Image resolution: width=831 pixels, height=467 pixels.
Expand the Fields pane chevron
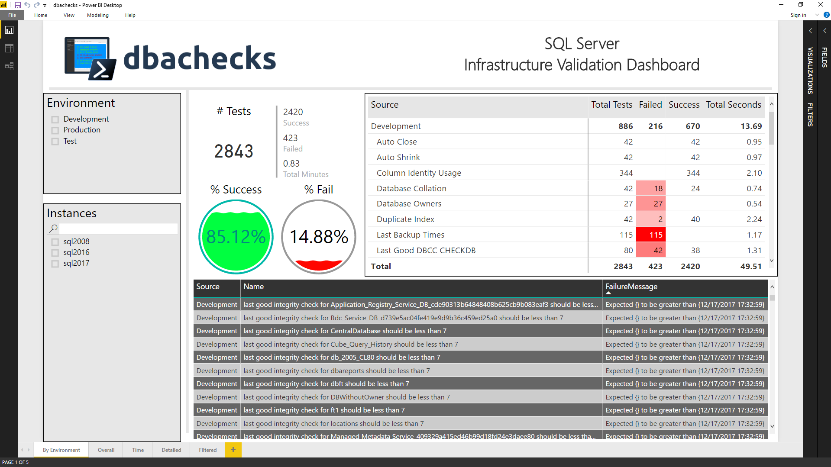click(825, 31)
